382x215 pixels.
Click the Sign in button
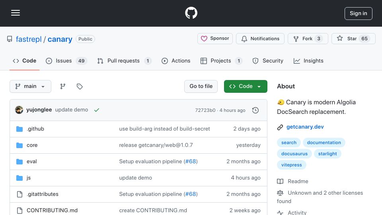[x=359, y=14]
